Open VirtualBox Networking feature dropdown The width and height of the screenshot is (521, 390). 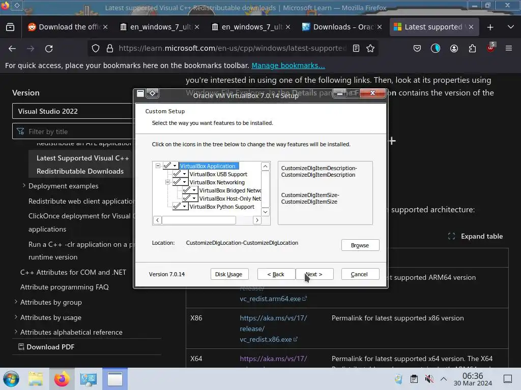(181, 182)
